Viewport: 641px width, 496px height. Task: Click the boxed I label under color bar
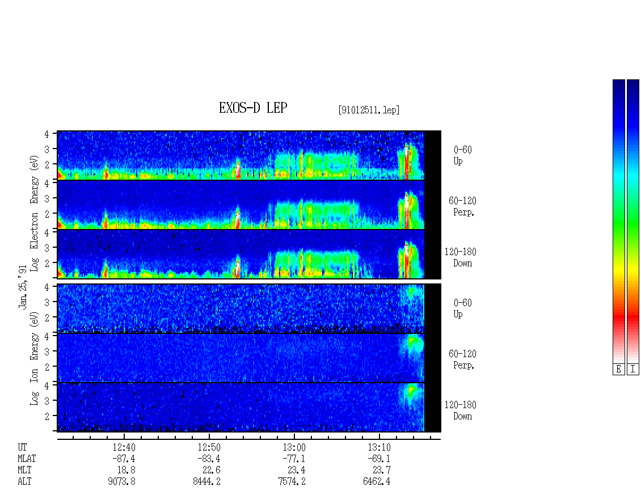click(x=633, y=370)
